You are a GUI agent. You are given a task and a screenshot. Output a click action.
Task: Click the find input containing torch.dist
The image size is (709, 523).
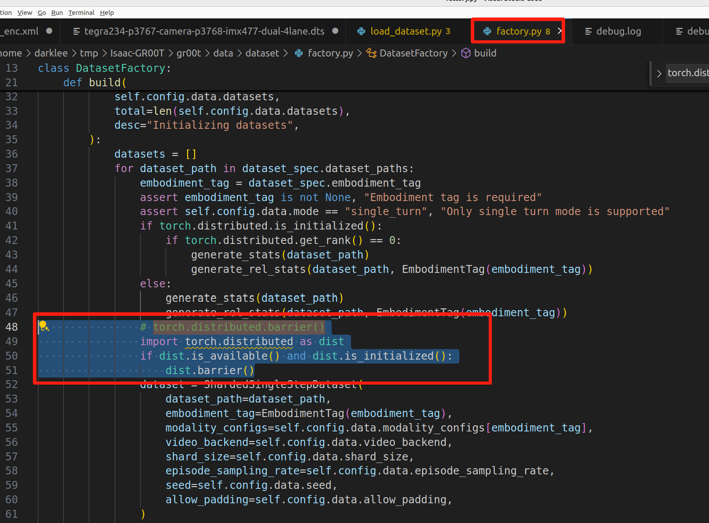tap(688, 73)
